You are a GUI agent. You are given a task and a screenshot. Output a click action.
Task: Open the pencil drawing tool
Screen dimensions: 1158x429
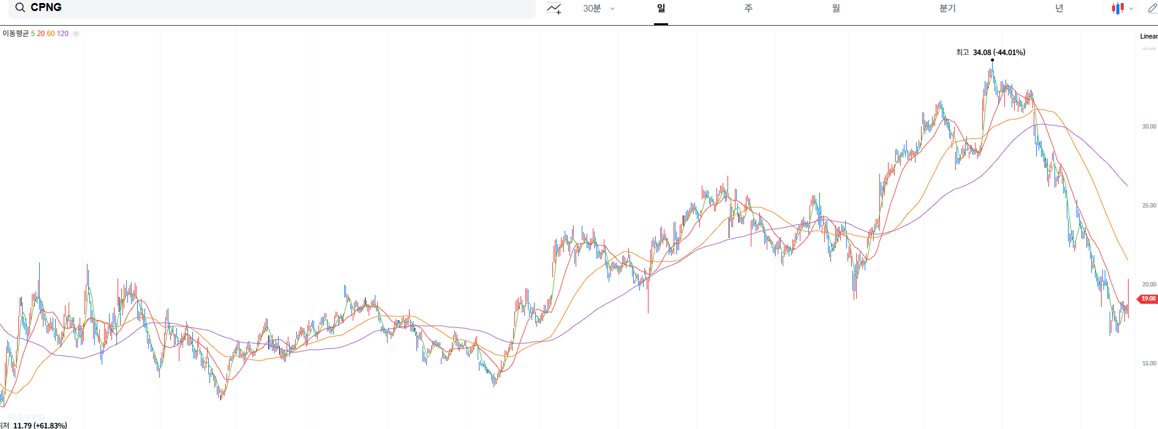pos(1152,9)
